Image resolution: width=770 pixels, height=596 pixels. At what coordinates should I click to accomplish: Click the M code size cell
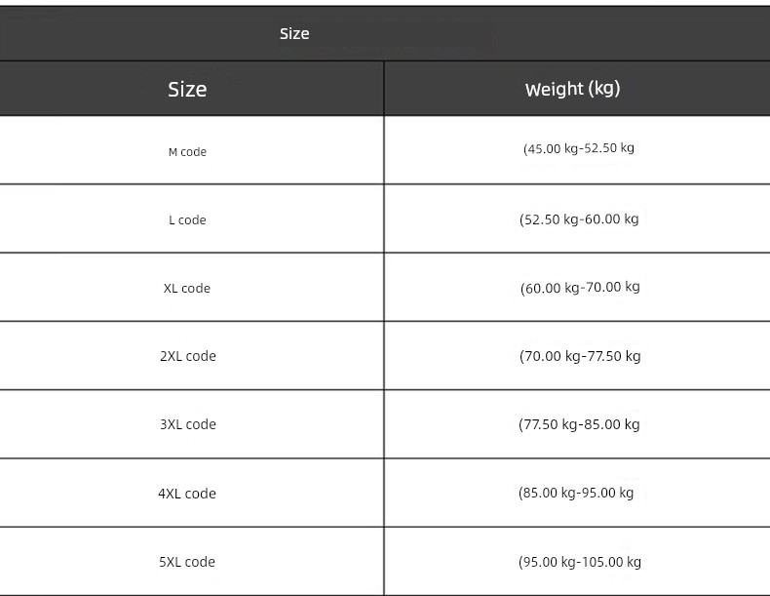tap(187, 151)
